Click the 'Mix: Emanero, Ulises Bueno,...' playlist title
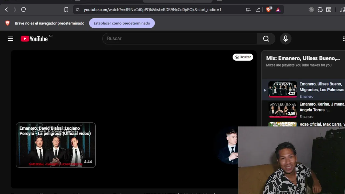The height and width of the screenshot is (194, 345). click(x=303, y=58)
